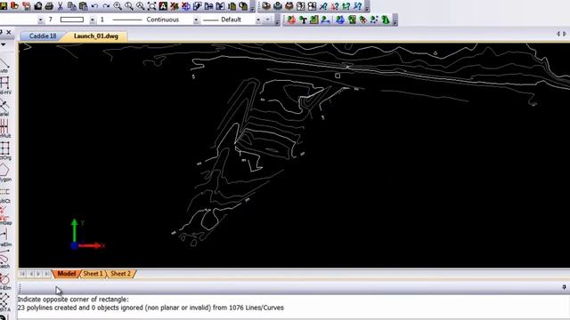The height and width of the screenshot is (320, 570).
Task: Redo the last undone action
Action: click(x=106, y=6)
